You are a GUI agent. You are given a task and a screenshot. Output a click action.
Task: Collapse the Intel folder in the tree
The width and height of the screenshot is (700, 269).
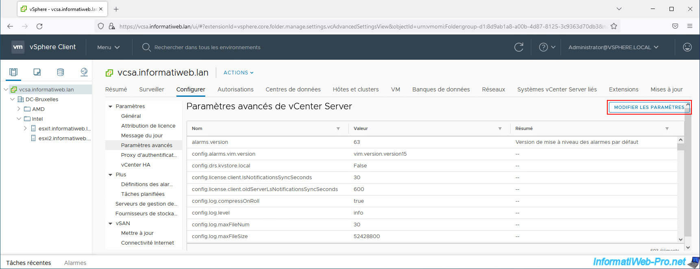(x=19, y=119)
